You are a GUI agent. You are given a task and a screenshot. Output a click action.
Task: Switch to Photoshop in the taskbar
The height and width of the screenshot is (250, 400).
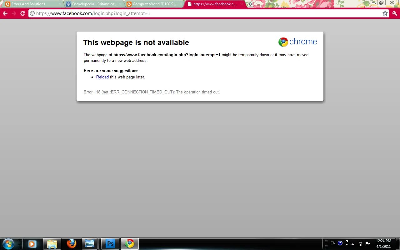[x=110, y=244]
